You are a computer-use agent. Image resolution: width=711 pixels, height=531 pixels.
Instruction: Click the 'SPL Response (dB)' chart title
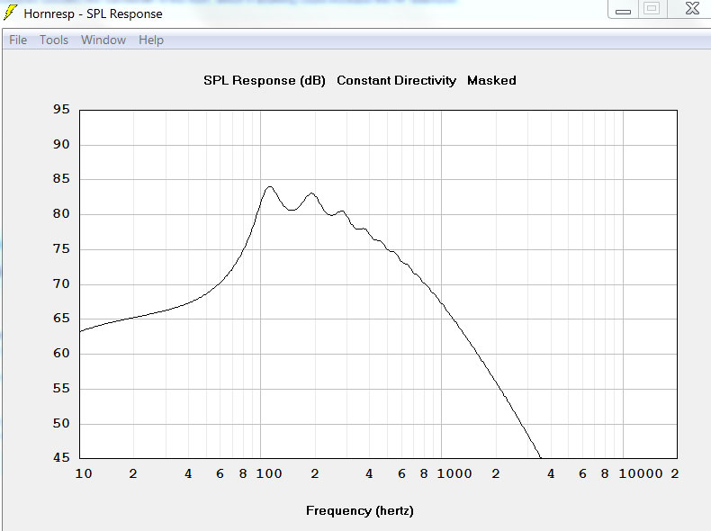[x=265, y=81]
